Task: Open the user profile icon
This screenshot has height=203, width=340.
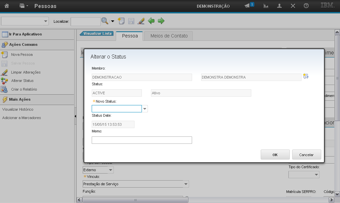Action: pos(279,6)
